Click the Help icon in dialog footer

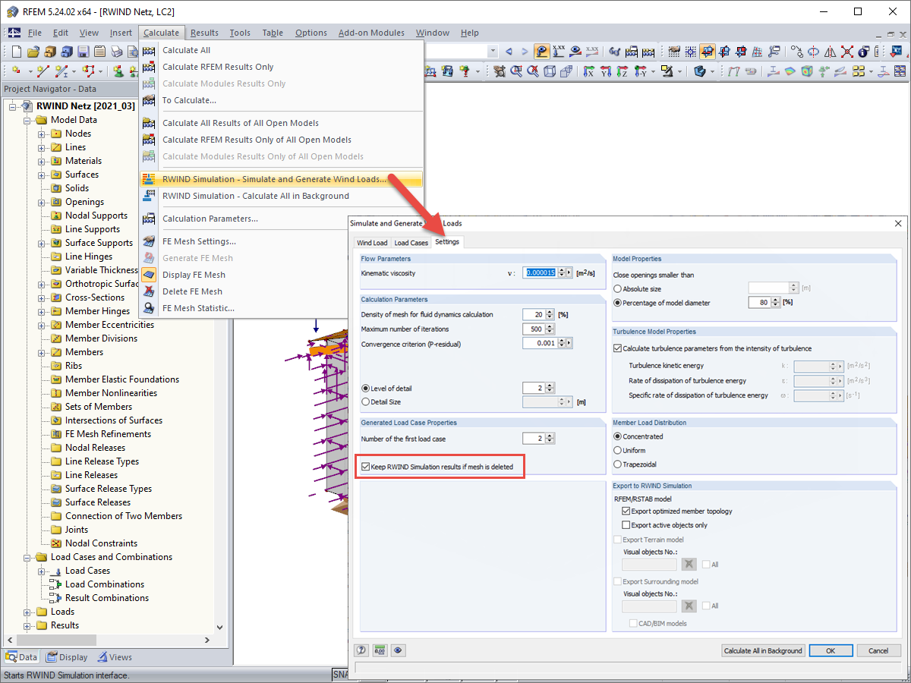pyautogui.click(x=361, y=650)
